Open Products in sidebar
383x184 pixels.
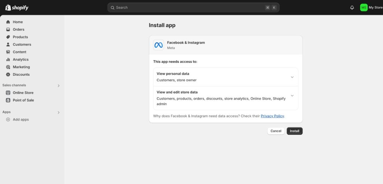pyautogui.click(x=21, y=37)
